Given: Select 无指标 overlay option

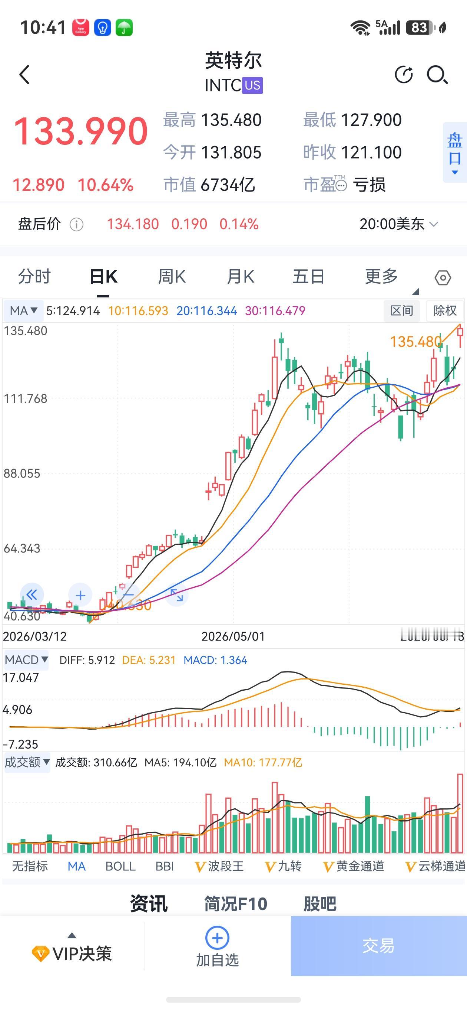Looking at the screenshot, I should coord(30,867).
